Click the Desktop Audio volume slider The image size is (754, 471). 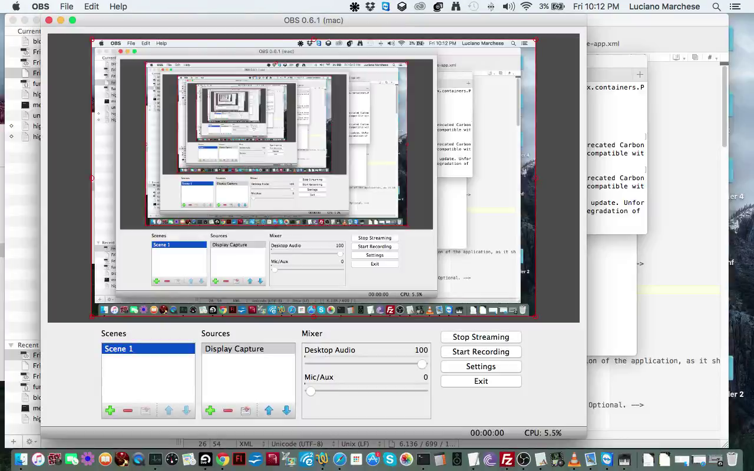point(366,364)
